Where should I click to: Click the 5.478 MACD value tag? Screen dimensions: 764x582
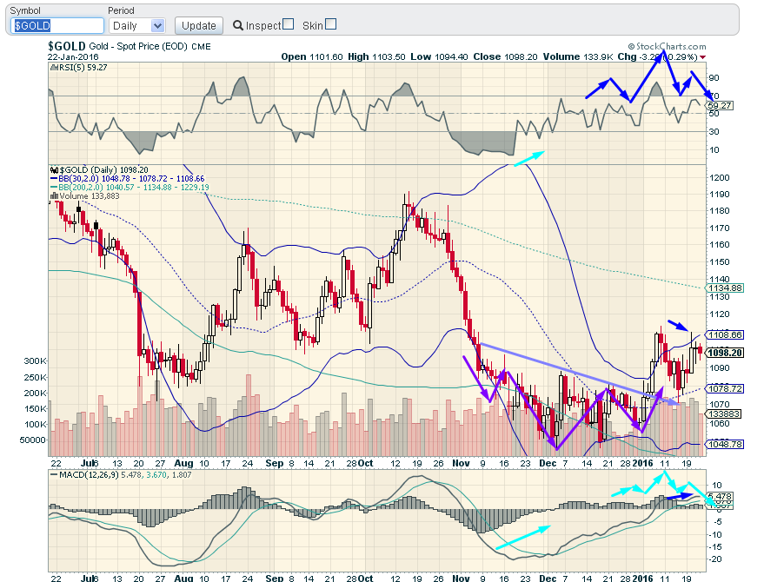click(719, 496)
